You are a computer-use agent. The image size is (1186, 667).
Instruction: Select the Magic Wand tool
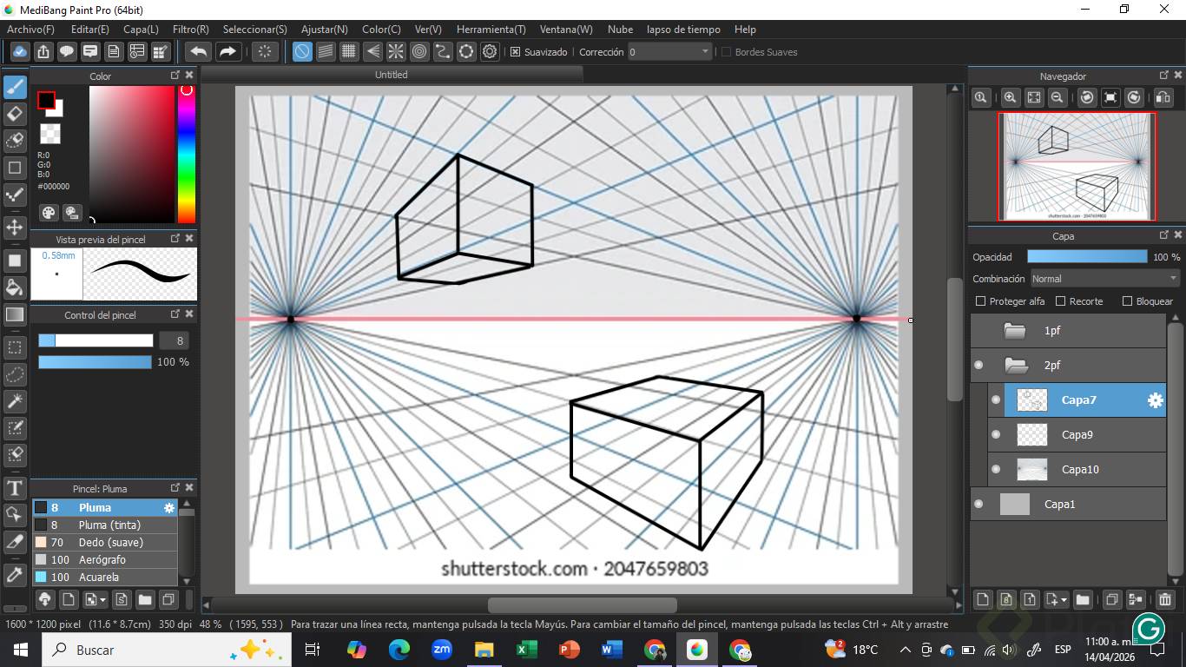point(15,400)
